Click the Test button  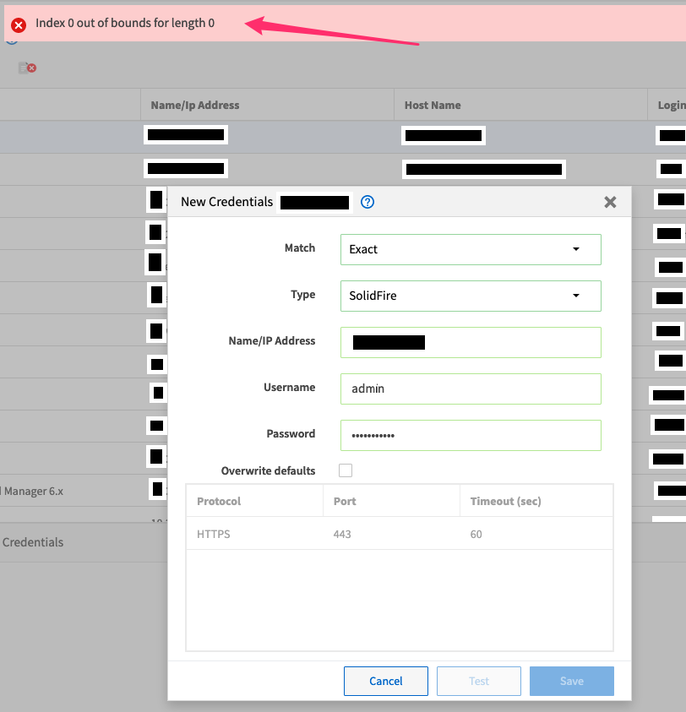(x=479, y=681)
